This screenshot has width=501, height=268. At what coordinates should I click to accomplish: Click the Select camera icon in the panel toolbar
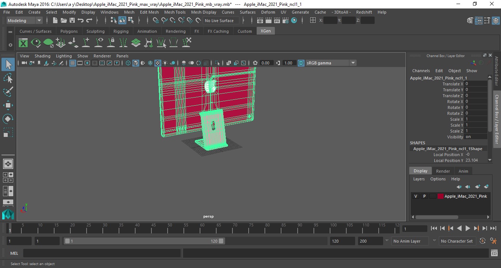(x=24, y=63)
